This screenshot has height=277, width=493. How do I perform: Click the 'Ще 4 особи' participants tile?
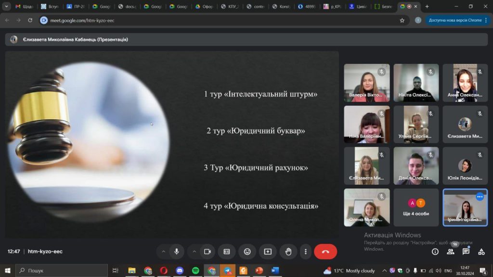(x=416, y=207)
